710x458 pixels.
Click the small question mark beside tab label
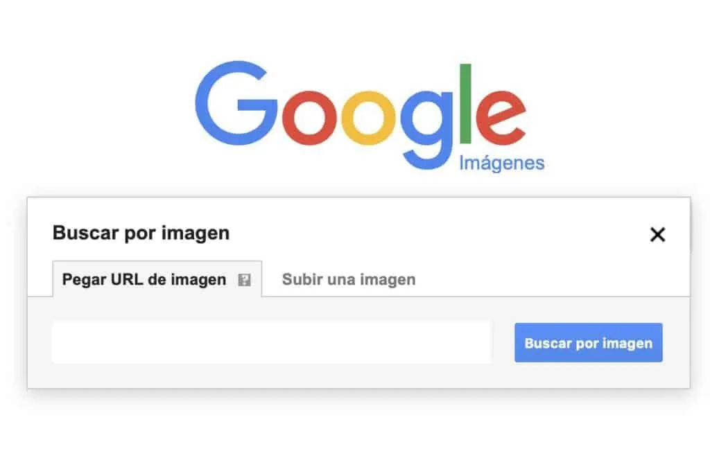coord(244,279)
